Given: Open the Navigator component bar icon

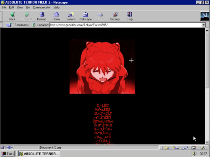Looking at the screenshot, I should click(167, 148).
